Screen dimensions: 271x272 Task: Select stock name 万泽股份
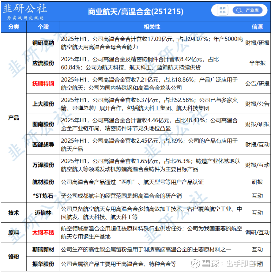pos(43,165)
